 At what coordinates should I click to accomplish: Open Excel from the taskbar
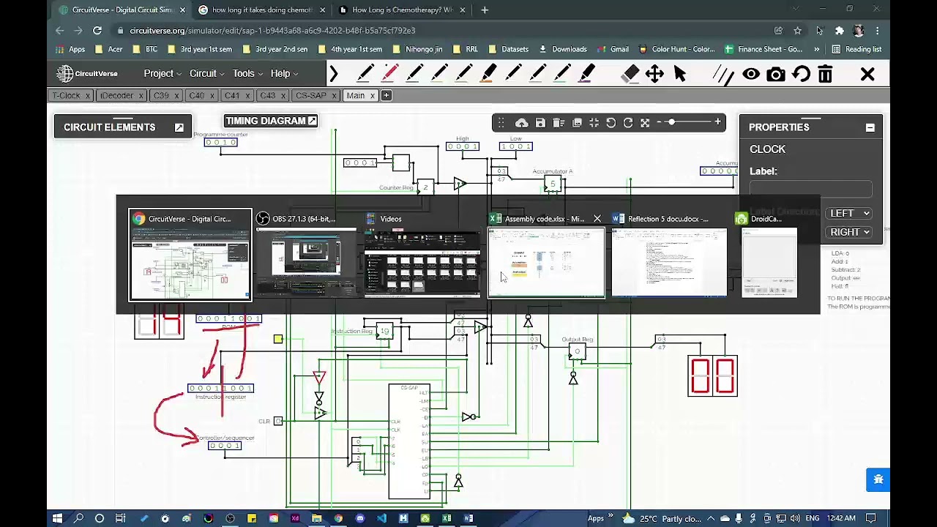point(447,518)
